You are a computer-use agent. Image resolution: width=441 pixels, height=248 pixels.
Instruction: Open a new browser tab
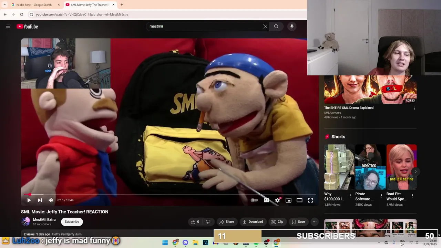point(122,5)
